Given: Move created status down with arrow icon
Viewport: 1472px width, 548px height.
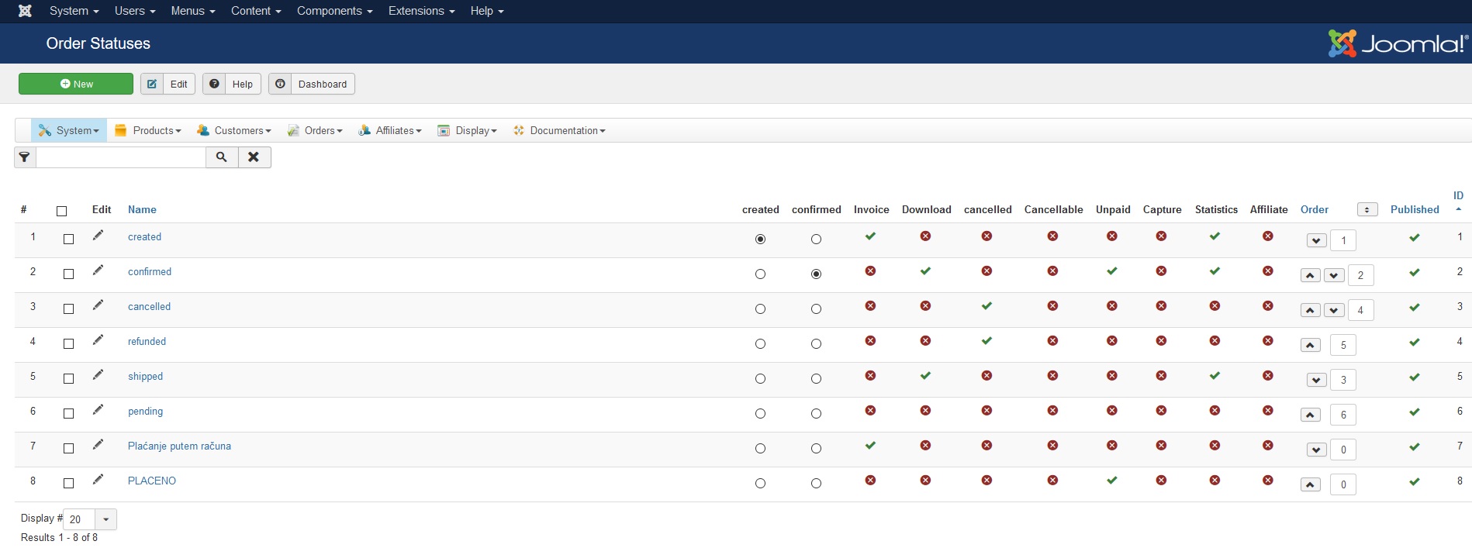Looking at the screenshot, I should point(1316,240).
